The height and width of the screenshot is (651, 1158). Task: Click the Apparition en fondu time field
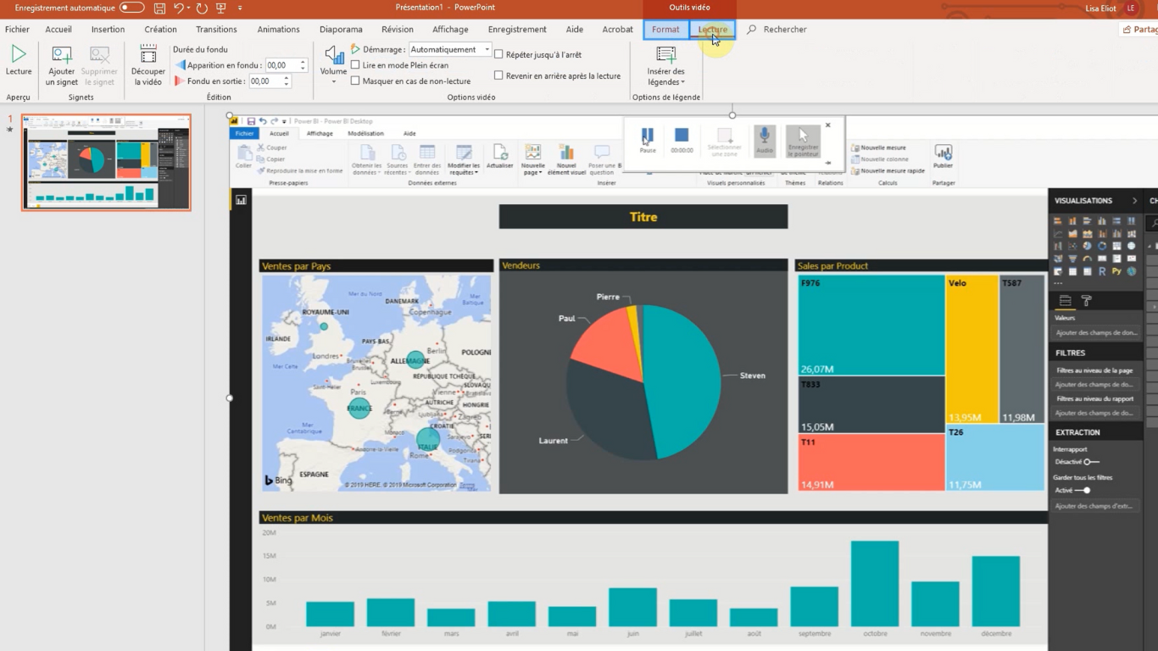click(x=281, y=65)
